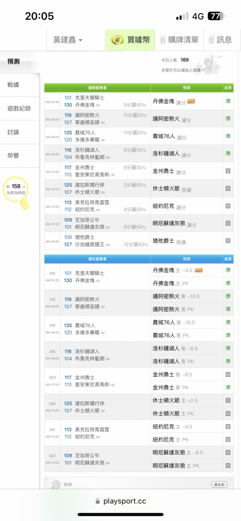Viewport: 241px width, 521px height.
Task: Open the 訊息 messages tab
Action: tap(220, 40)
